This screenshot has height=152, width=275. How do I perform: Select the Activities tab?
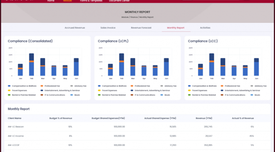click(205, 28)
